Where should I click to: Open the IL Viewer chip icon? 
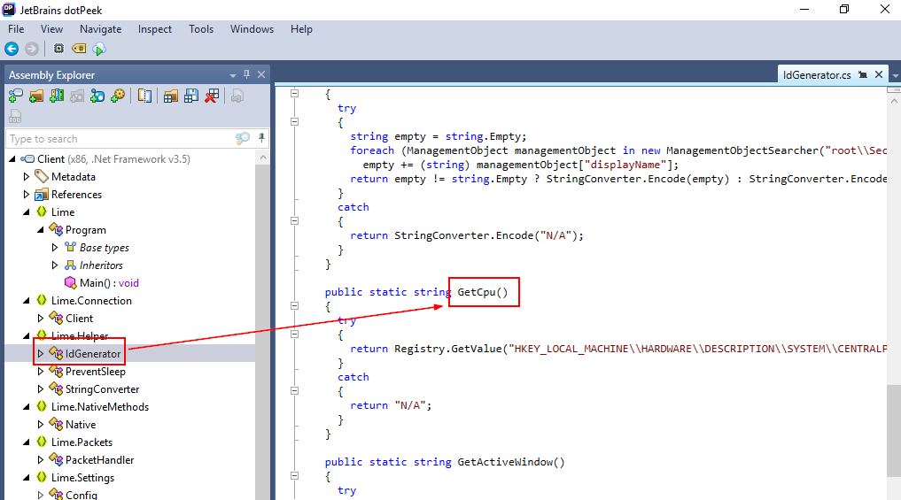pos(58,50)
